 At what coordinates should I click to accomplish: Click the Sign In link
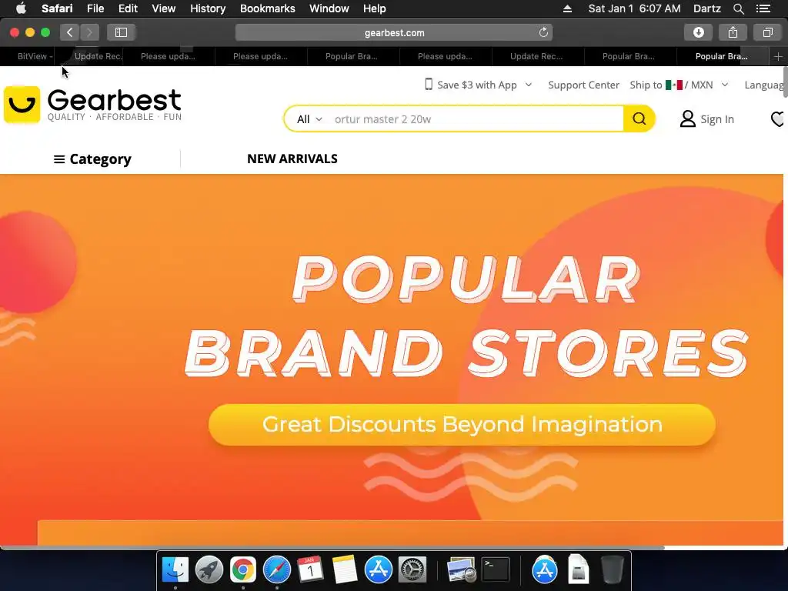717,119
